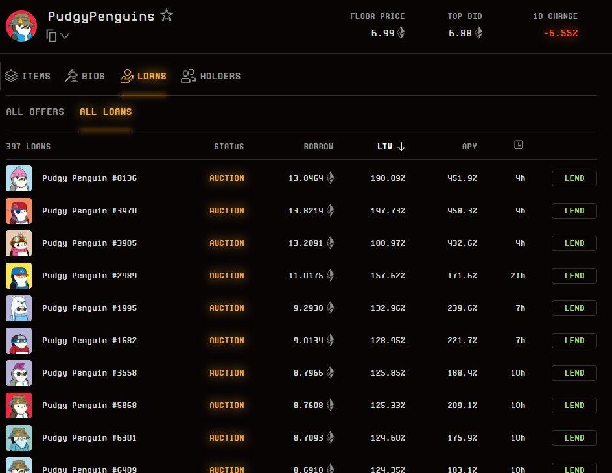Screen dimensions: 612x473
Task: Sort by LTV column arrow
Action: (401, 147)
